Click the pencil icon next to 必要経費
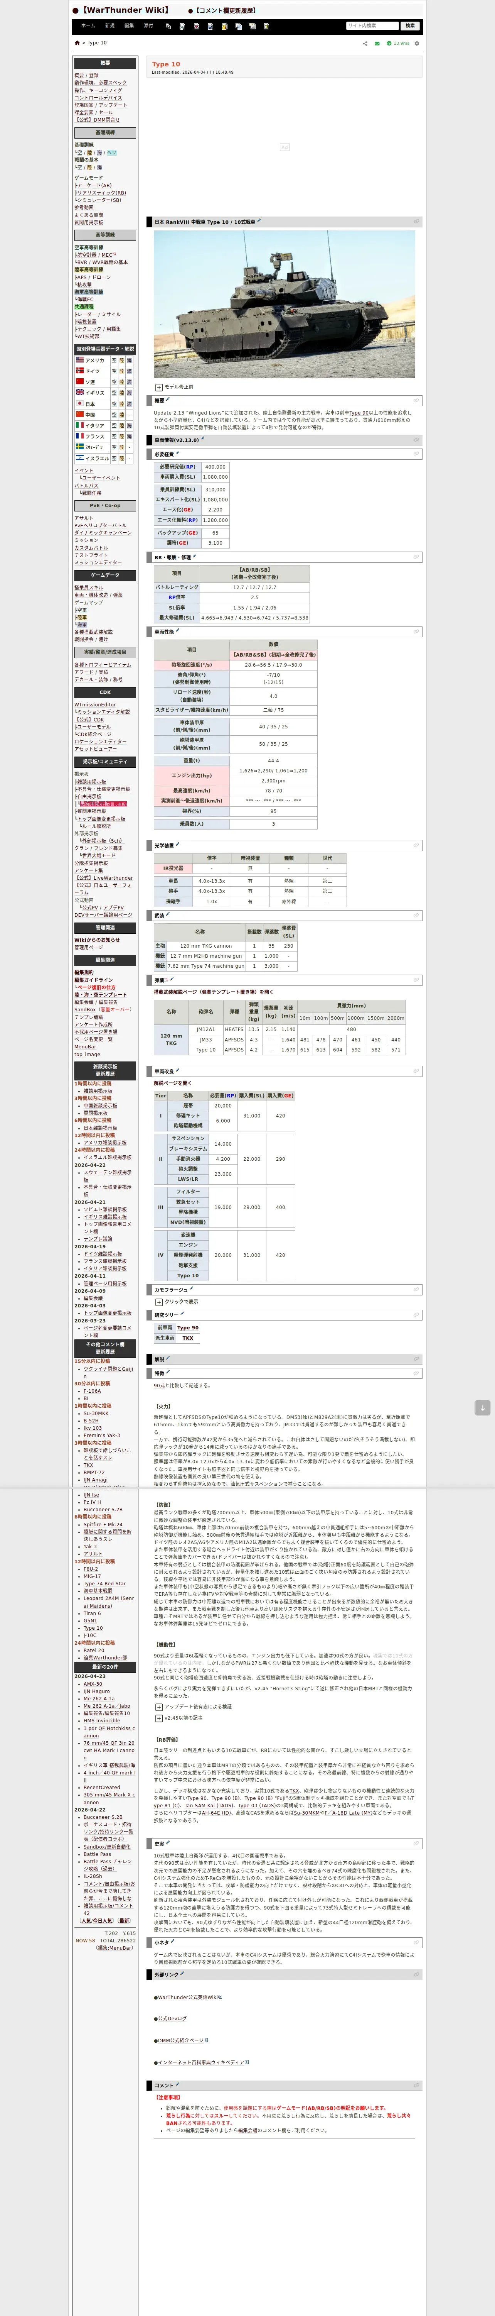The image size is (495, 2316). (178, 453)
